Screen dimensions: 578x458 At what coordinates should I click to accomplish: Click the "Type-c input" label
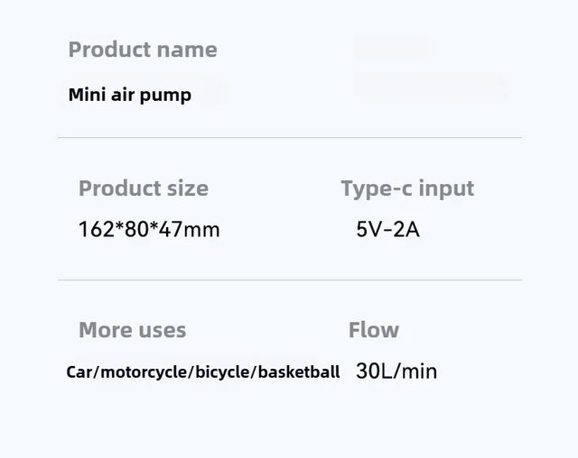(407, 188)
